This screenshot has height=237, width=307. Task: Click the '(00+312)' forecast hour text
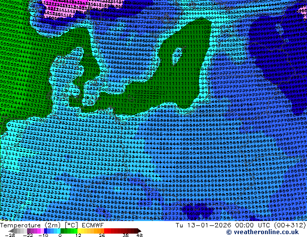[x=291, y=225]
